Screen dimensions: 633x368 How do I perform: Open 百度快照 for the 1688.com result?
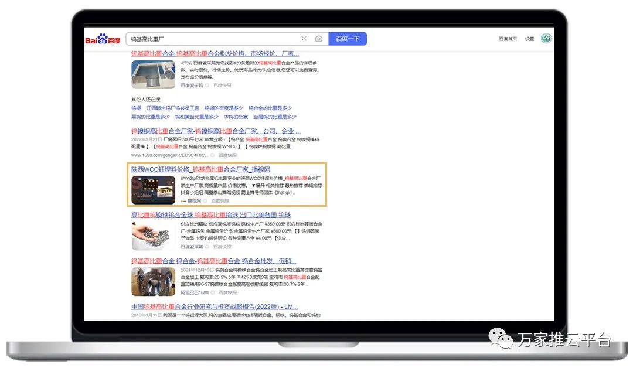(x=227, y=155)
